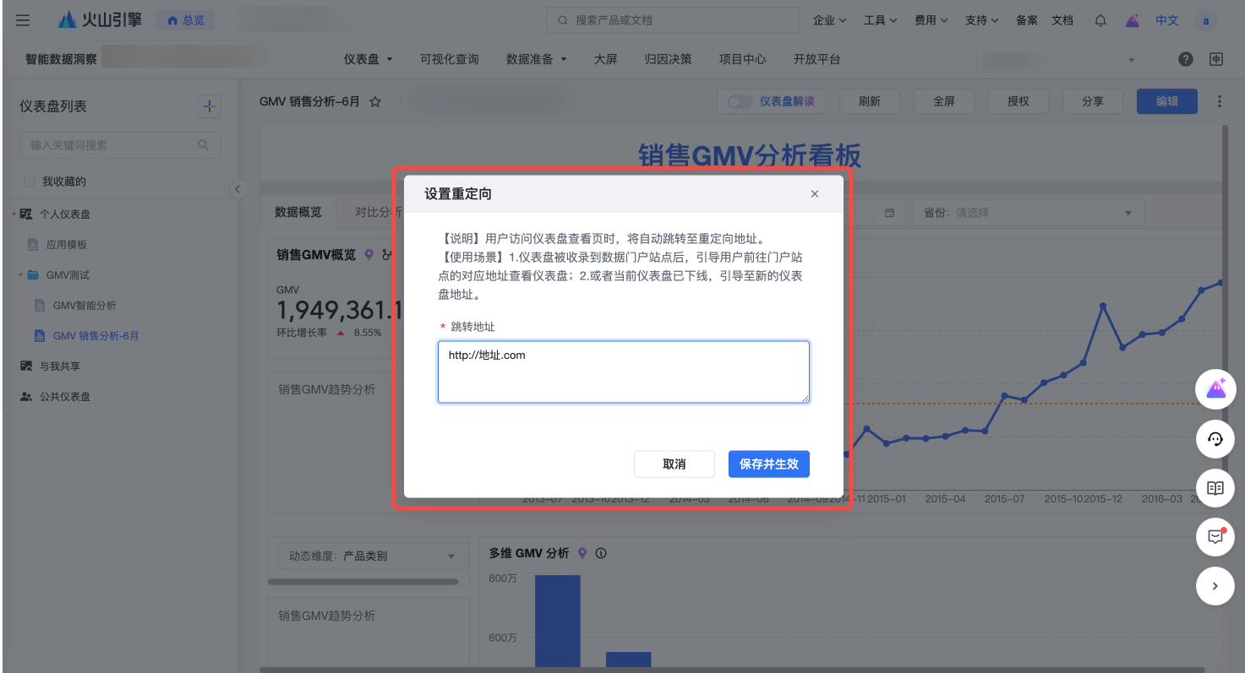Screen dimensions: 1245x673
Task: Open the more options three-dot menu
Action: (x=1219, y=101)
